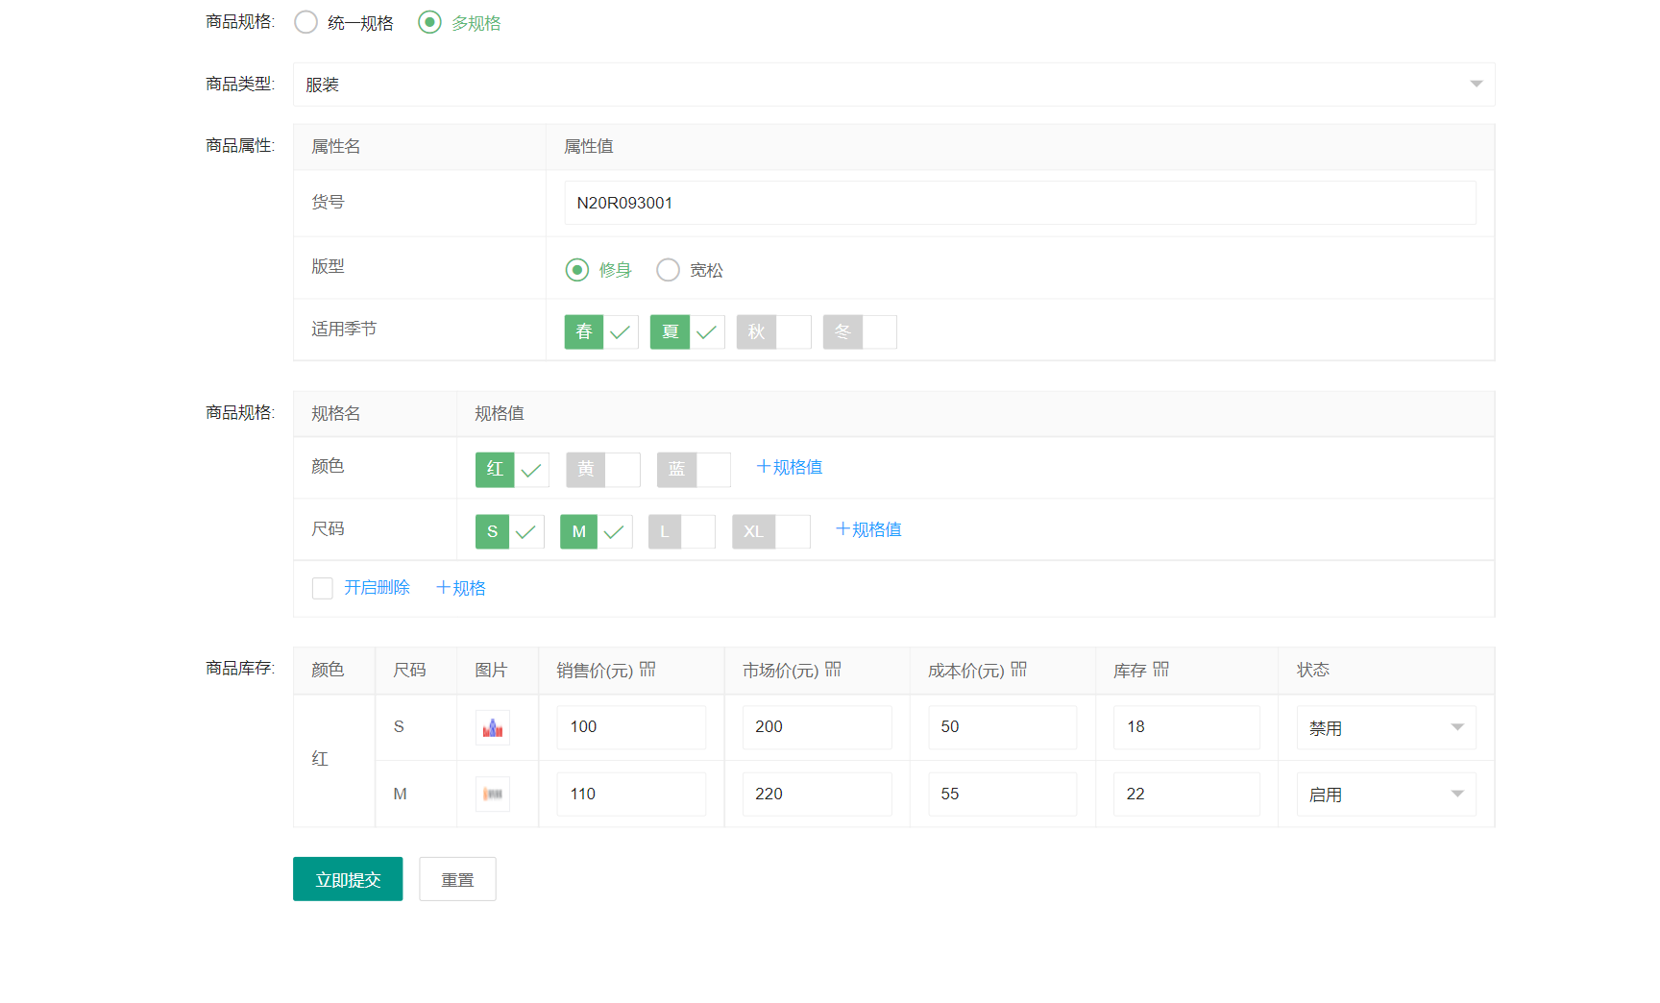Toggle the M size checkbox
Viewport: 1660px width, 1003px height.
(597, 531)
